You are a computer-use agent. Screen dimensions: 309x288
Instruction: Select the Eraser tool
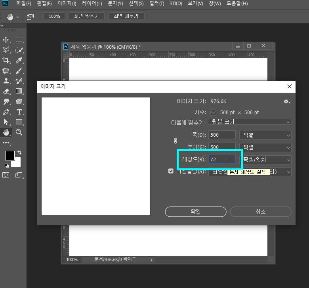[x=6, y=91]
